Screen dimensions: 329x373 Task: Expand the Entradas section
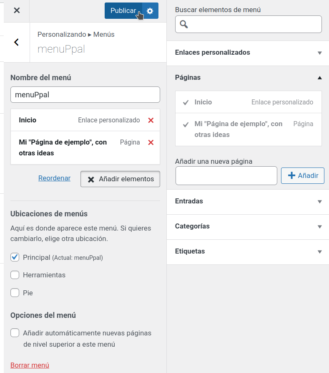tap(320, 202)
